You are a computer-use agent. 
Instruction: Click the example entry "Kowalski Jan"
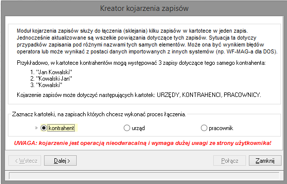(x=51, y=79)
